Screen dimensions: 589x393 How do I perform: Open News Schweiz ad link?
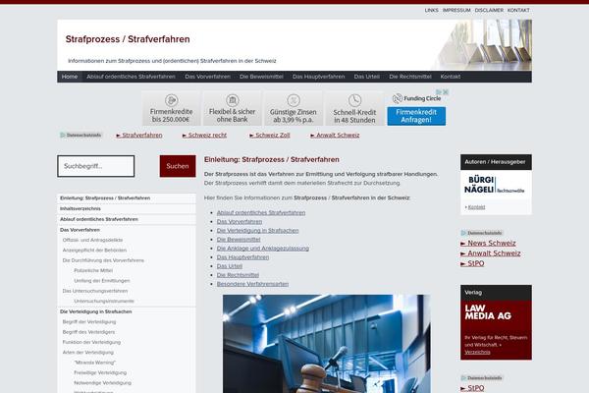(x=488, y=244)
